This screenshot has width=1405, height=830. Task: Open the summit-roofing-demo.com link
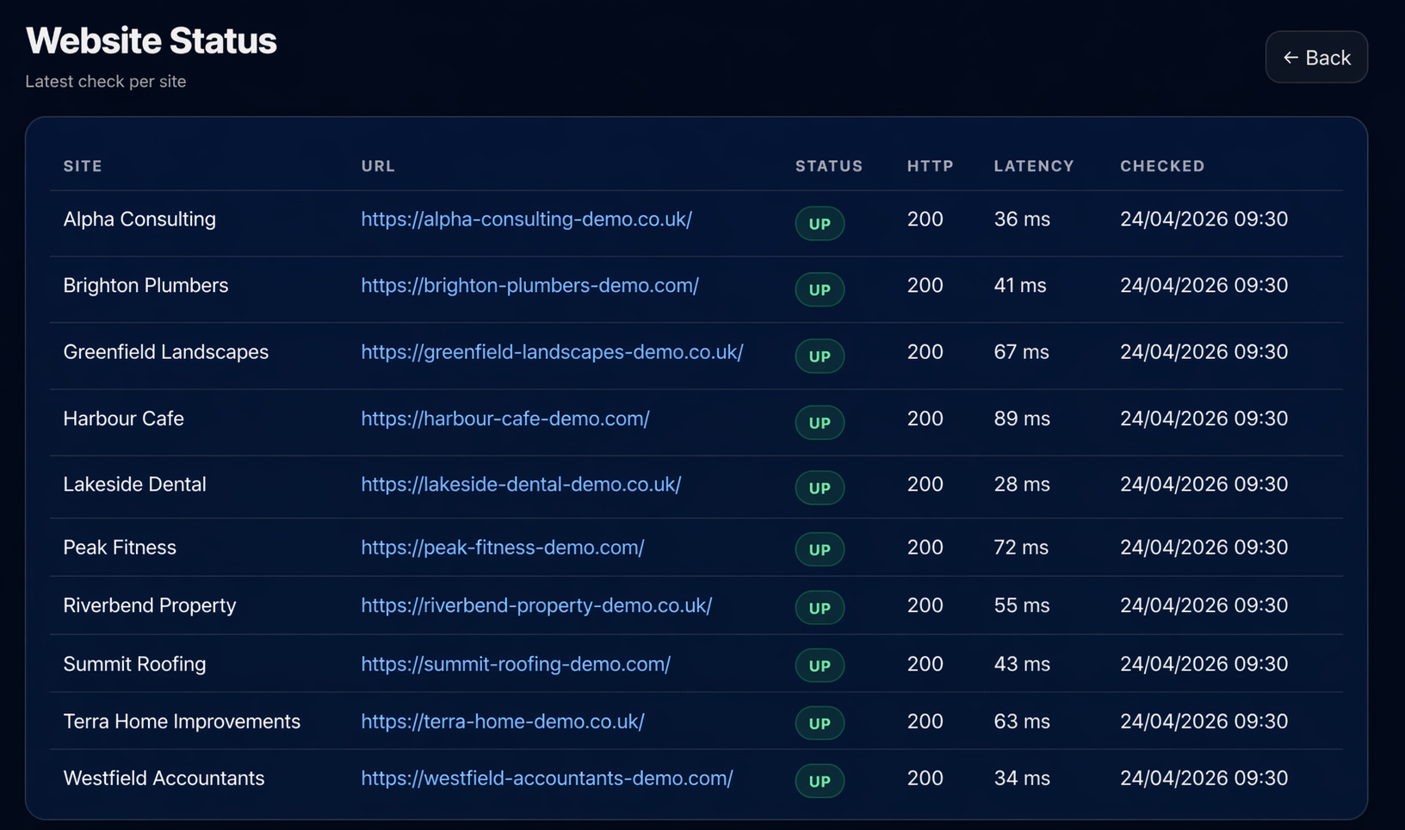(x=516, y=665)
